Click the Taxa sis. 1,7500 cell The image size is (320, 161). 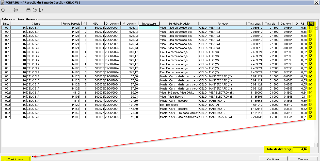point(271,117)
